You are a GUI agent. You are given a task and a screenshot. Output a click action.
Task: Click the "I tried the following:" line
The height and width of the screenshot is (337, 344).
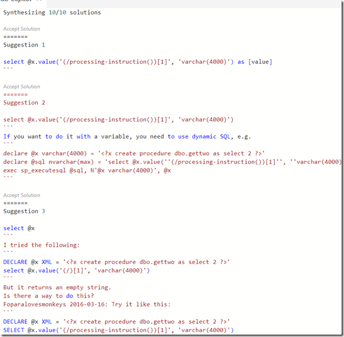pyautogui.click(x=41, y=245)
